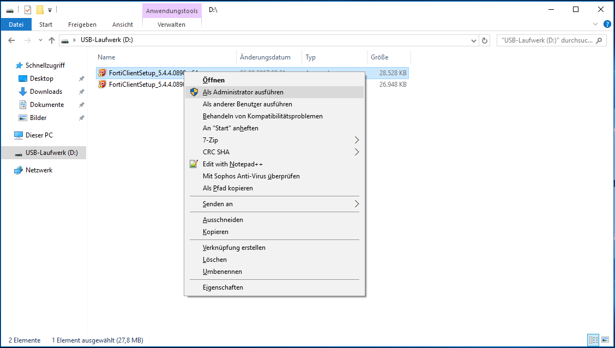The image size is (615, 348).
Task: Click the USB-Laufwerk search field
Action: tap(547, 40)
